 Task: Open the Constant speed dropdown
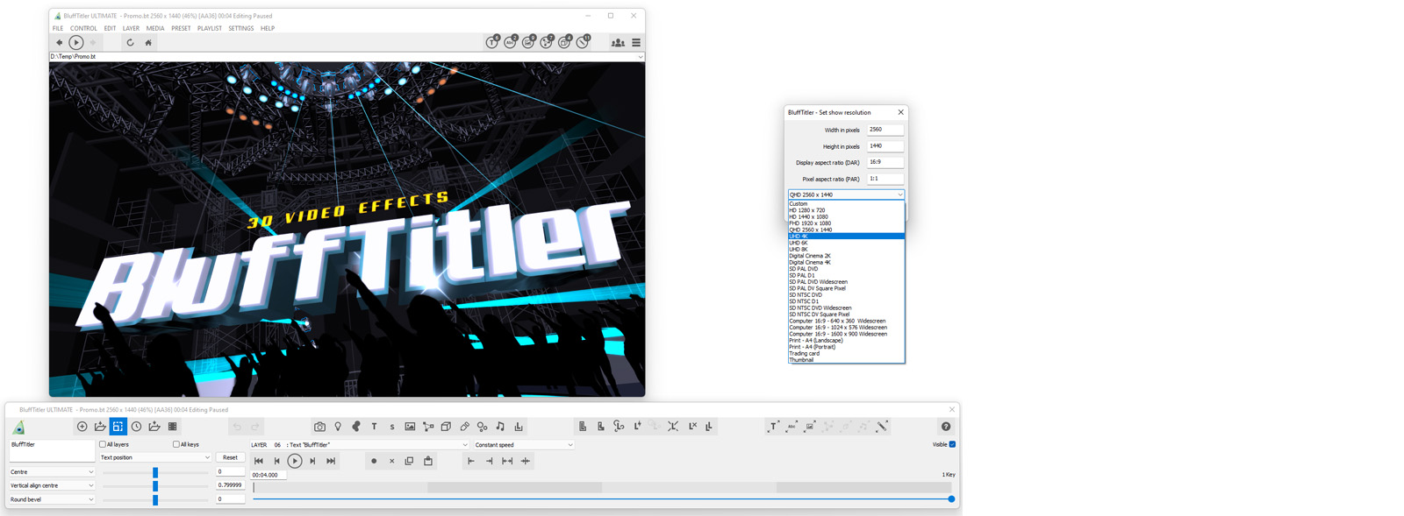[x=524, y=445]
